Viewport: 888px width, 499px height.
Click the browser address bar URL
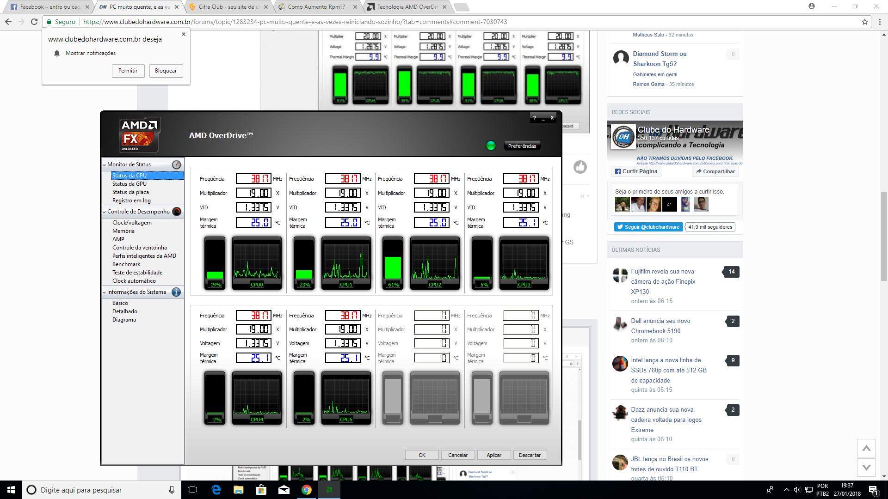point(295,22)
